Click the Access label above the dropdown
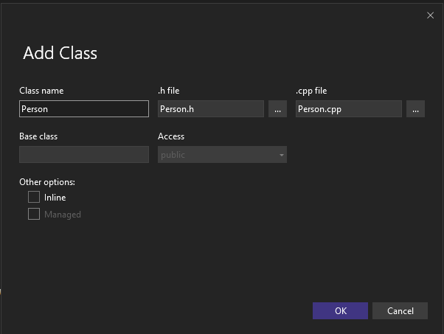Screen dimensions: 444x334 pos(171,136)
